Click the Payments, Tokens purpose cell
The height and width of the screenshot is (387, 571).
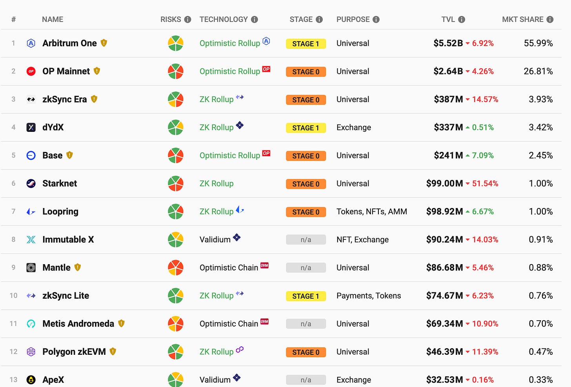click(369, 296)
